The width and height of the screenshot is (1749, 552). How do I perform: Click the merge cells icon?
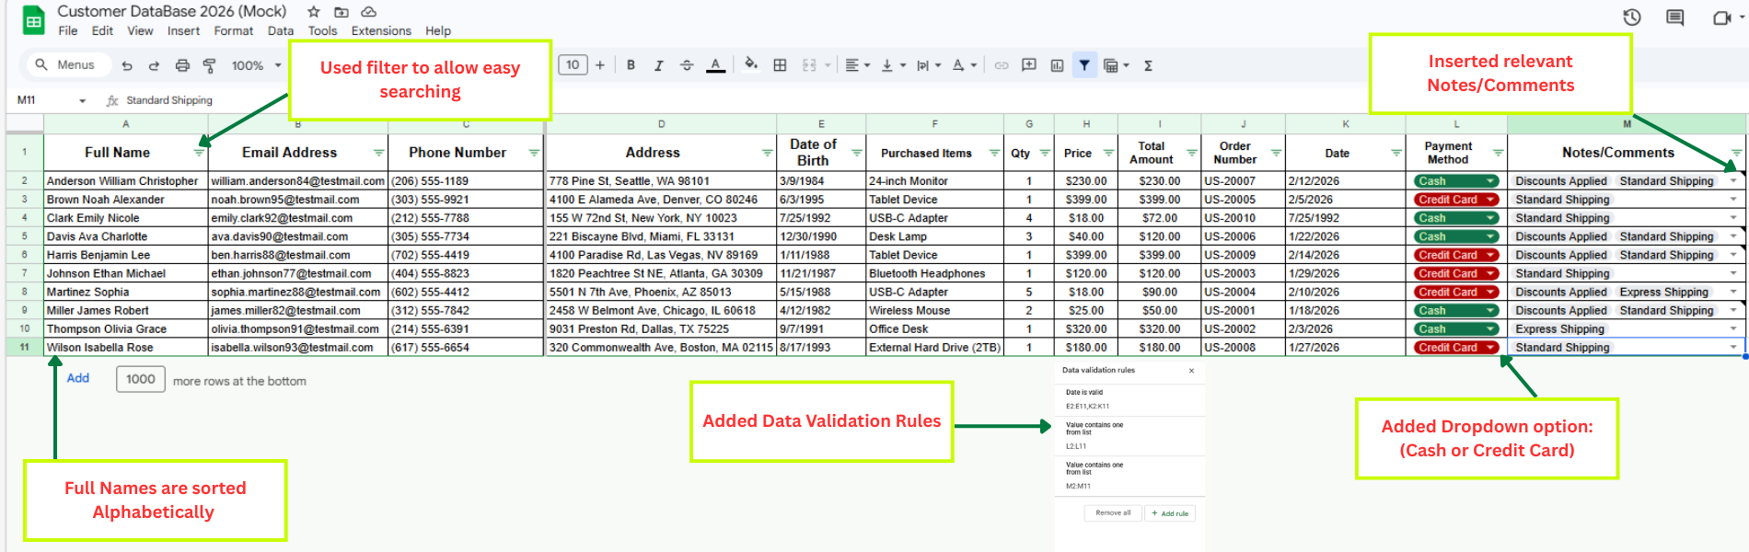click(809, 65)
